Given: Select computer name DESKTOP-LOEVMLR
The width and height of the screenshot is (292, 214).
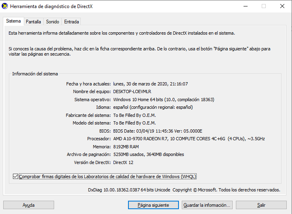Looking at the screenshot, I should pos(132,91).
